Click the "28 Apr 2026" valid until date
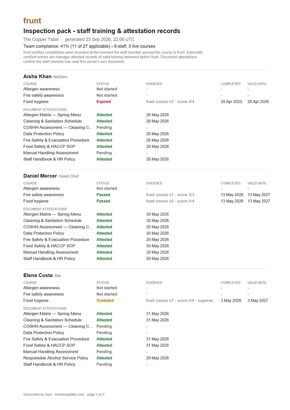This screenshot has height=410, width=290. click(x=258, y=102)
